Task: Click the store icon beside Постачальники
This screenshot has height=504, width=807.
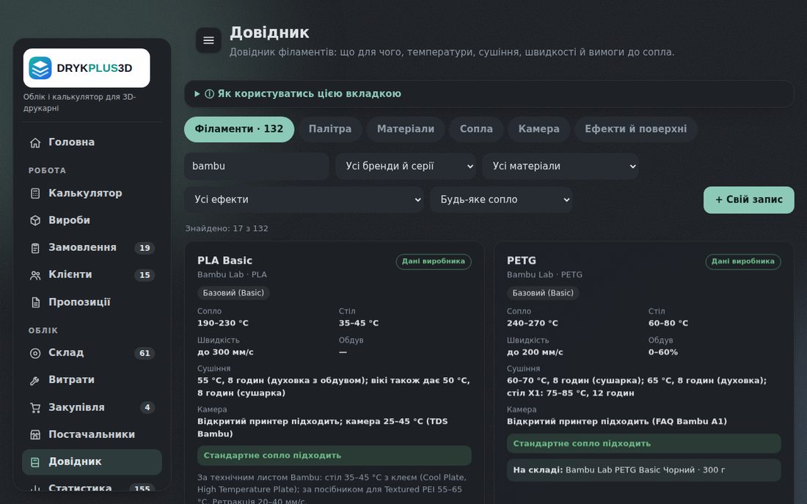Action: click(x=35, y=435)
